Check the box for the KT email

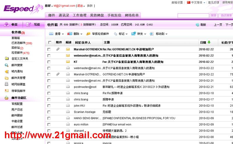[x=49, y=62]
